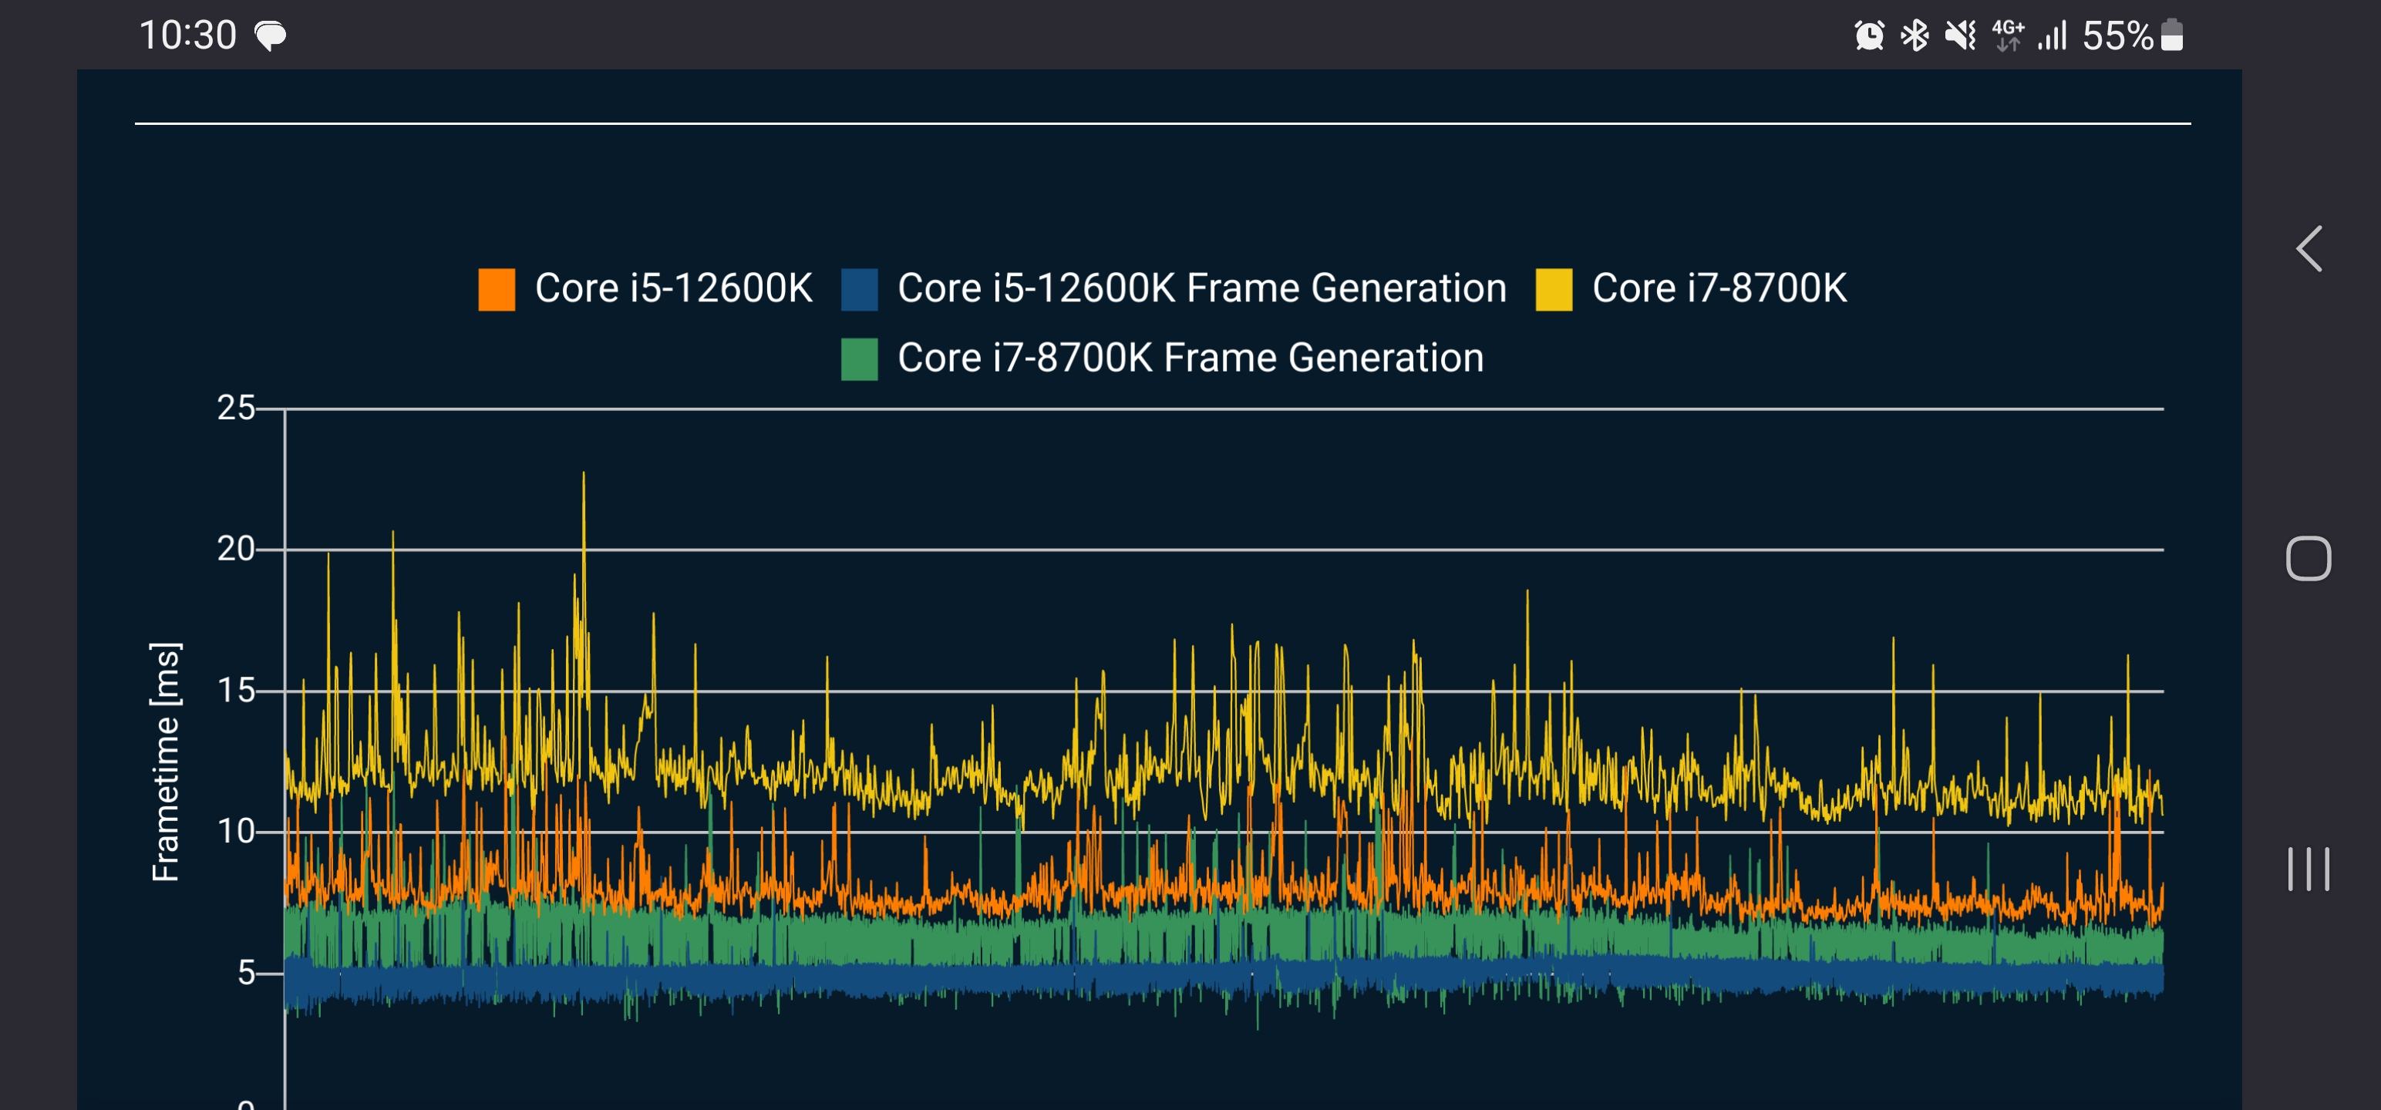Click the 15 y-axis tick label
Screen dimensions: 2381x1110
(236, 691)
